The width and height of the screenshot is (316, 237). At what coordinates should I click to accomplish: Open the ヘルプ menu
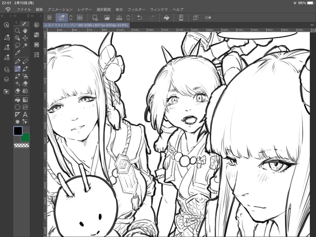[x=178, y=9]
